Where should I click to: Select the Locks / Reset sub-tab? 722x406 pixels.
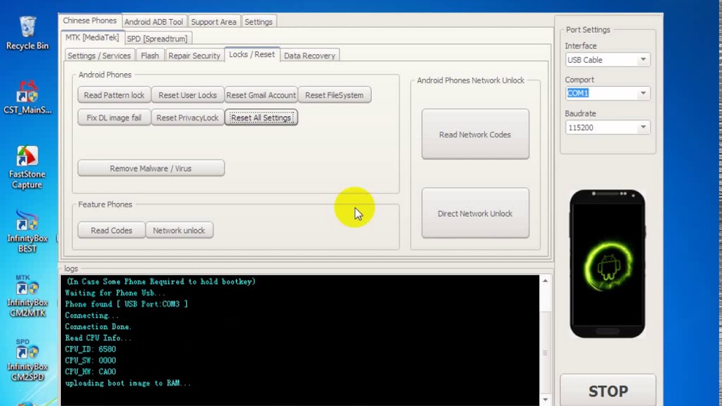tap(252, 54)
